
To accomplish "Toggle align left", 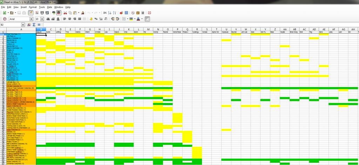I will [x=65, y=19].
